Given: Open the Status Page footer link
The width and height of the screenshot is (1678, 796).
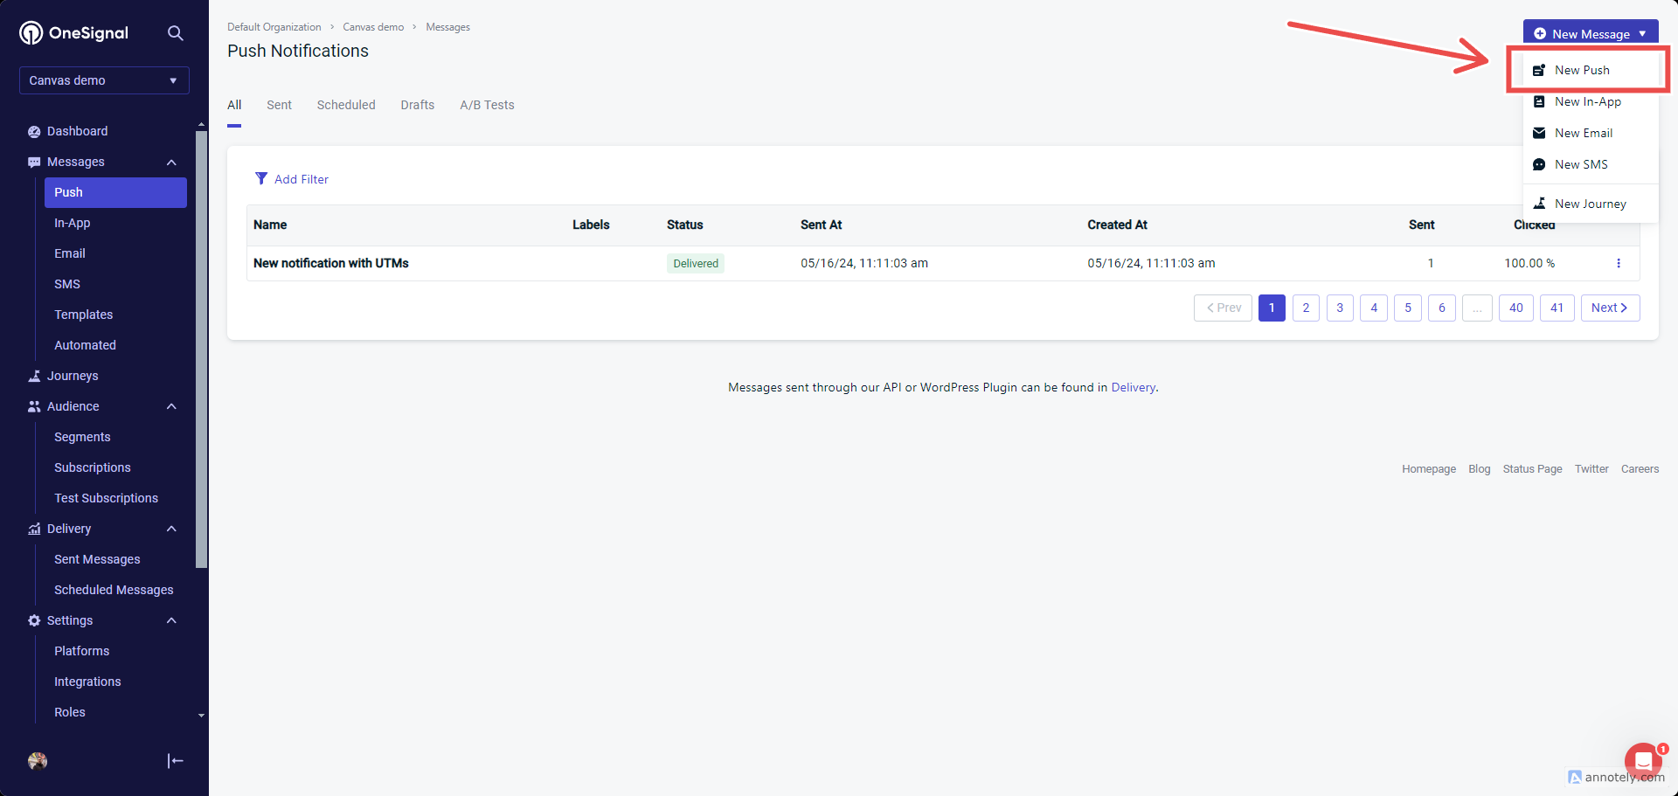Looking at the screenshot, I should point(1532,469).
